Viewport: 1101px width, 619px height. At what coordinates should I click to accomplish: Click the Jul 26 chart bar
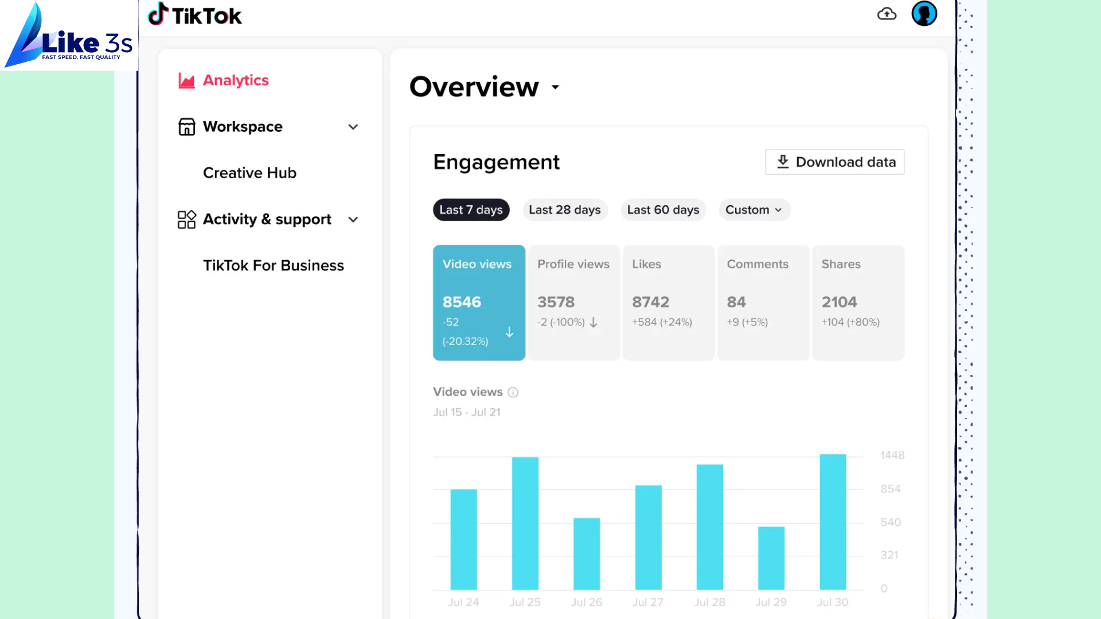tap(587, 554)
